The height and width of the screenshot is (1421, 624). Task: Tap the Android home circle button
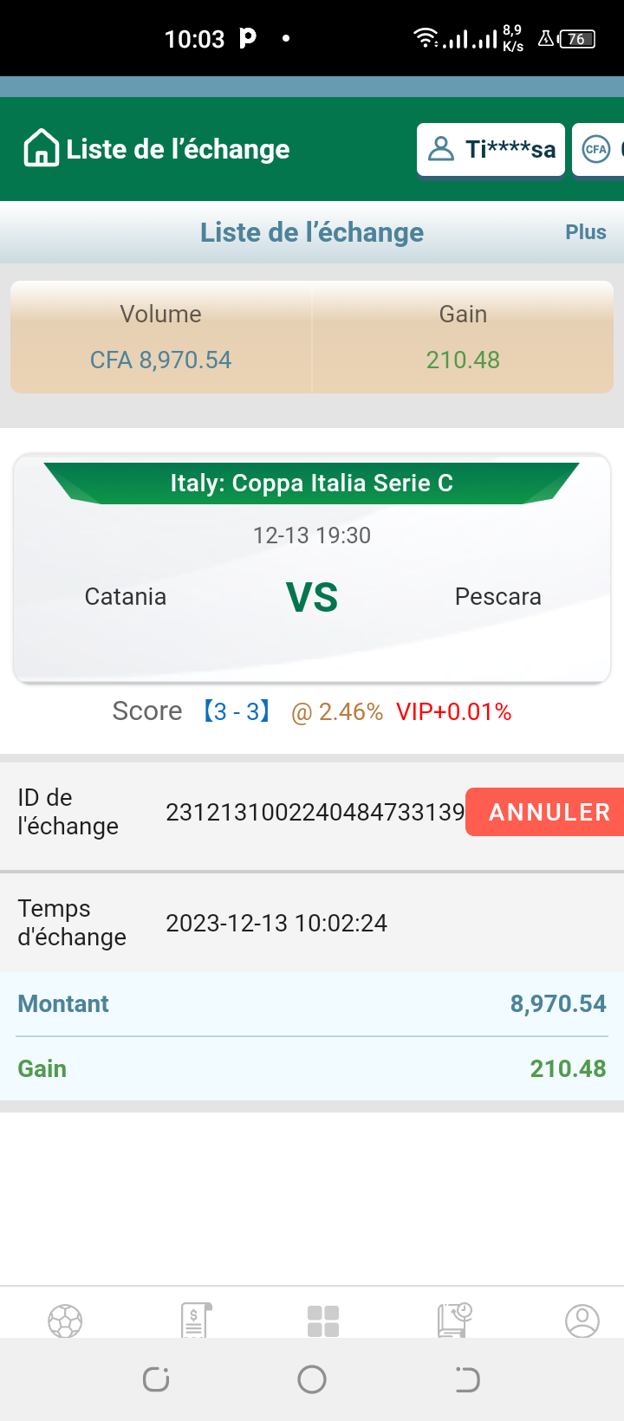312,1379
